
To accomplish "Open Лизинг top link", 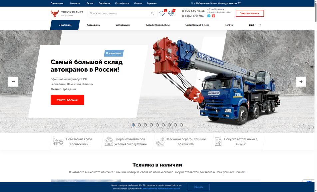I will (90, 3).
